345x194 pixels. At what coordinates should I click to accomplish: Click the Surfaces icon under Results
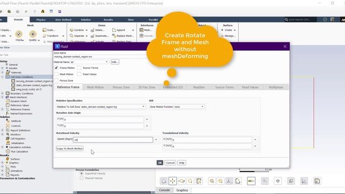point(8,159)
